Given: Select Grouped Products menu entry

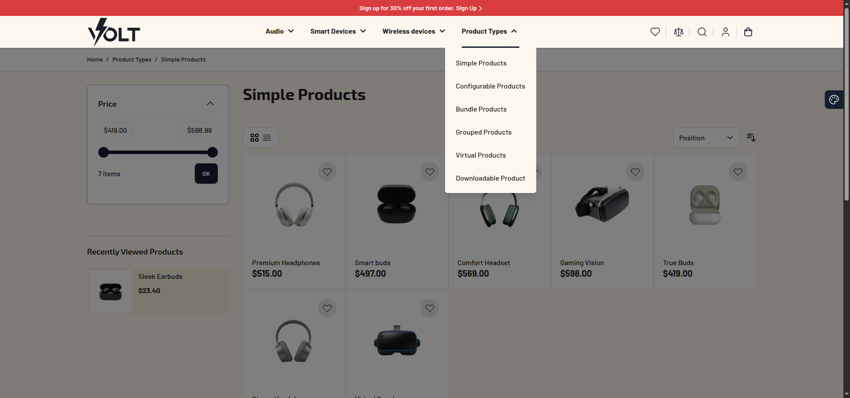Looking at the screenshot, I should 483,132.
